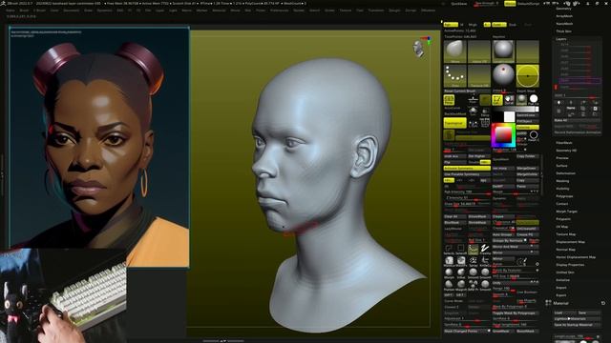Open the gray material sphere preview
Screen dimensions: 611x343
[503, 50]
